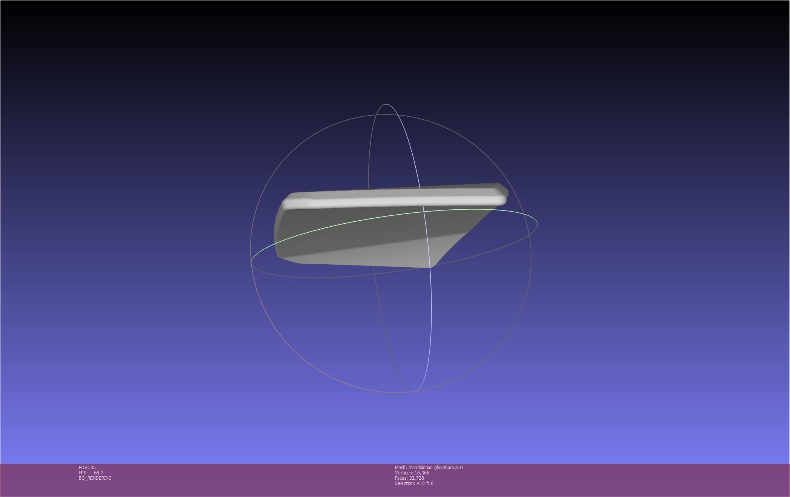Click the BO_RENDERING status text
The height and width of the screenshot is (497, 790).
(x=95, y=478)
